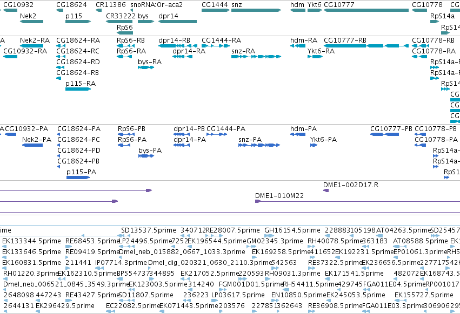Select the EK160831.5prime EST entry

click(31, 263)
